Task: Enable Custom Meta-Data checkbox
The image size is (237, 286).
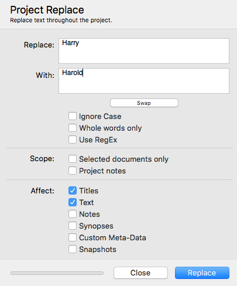Action: coord(73,237)
